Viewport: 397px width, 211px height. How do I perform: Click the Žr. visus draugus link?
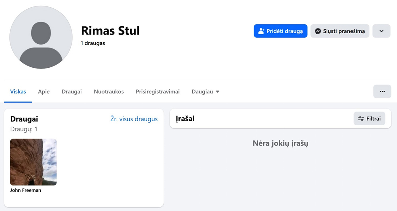coord(134,119)
